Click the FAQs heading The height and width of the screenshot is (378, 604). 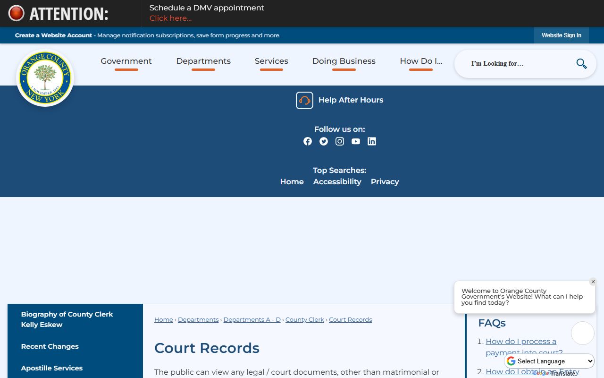492,323
